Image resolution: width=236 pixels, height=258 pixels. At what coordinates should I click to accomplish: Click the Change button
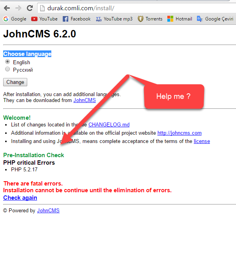(x=15, y=82)
